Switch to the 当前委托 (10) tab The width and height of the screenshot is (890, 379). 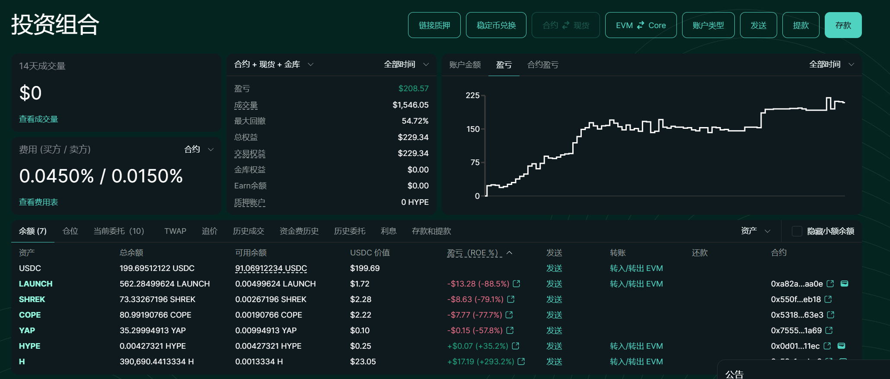[x=118, y=231]
